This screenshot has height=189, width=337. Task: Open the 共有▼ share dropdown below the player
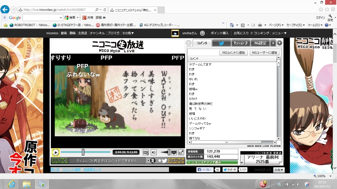pyautogui.click(x=279, y=170)
